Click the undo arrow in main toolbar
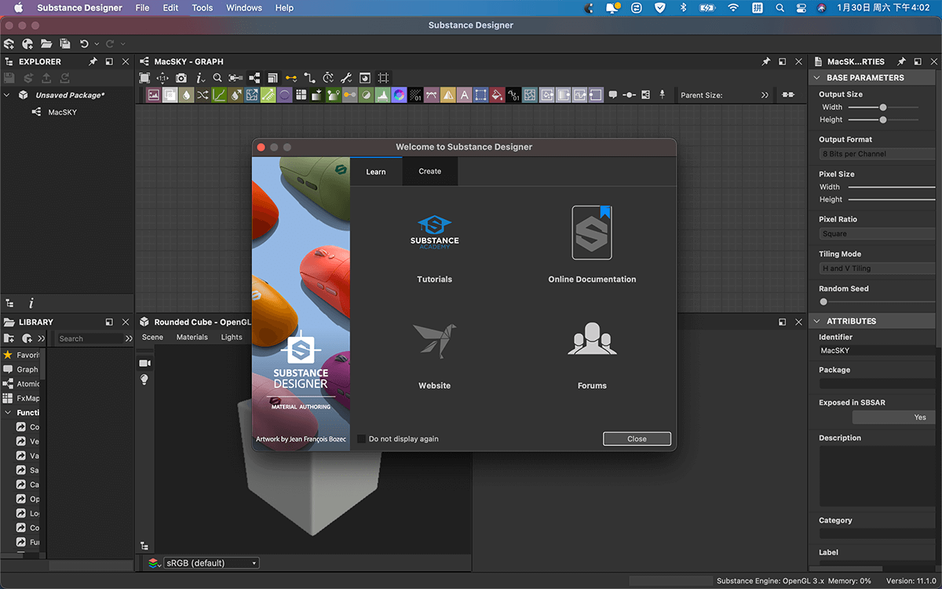 tap(84, 44)
